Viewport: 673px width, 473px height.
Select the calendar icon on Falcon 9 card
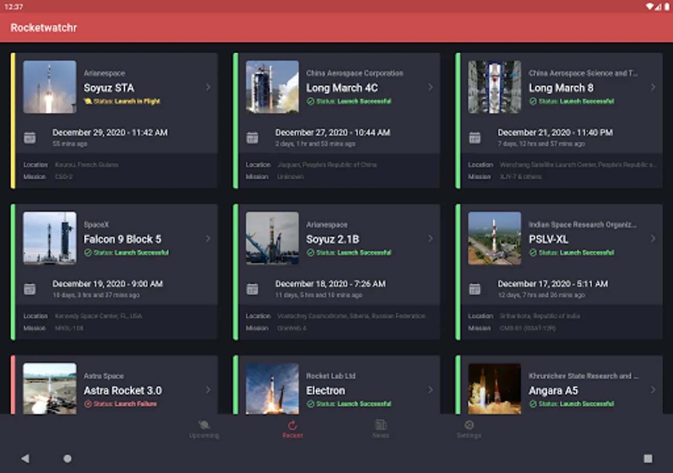pos(30,289)
